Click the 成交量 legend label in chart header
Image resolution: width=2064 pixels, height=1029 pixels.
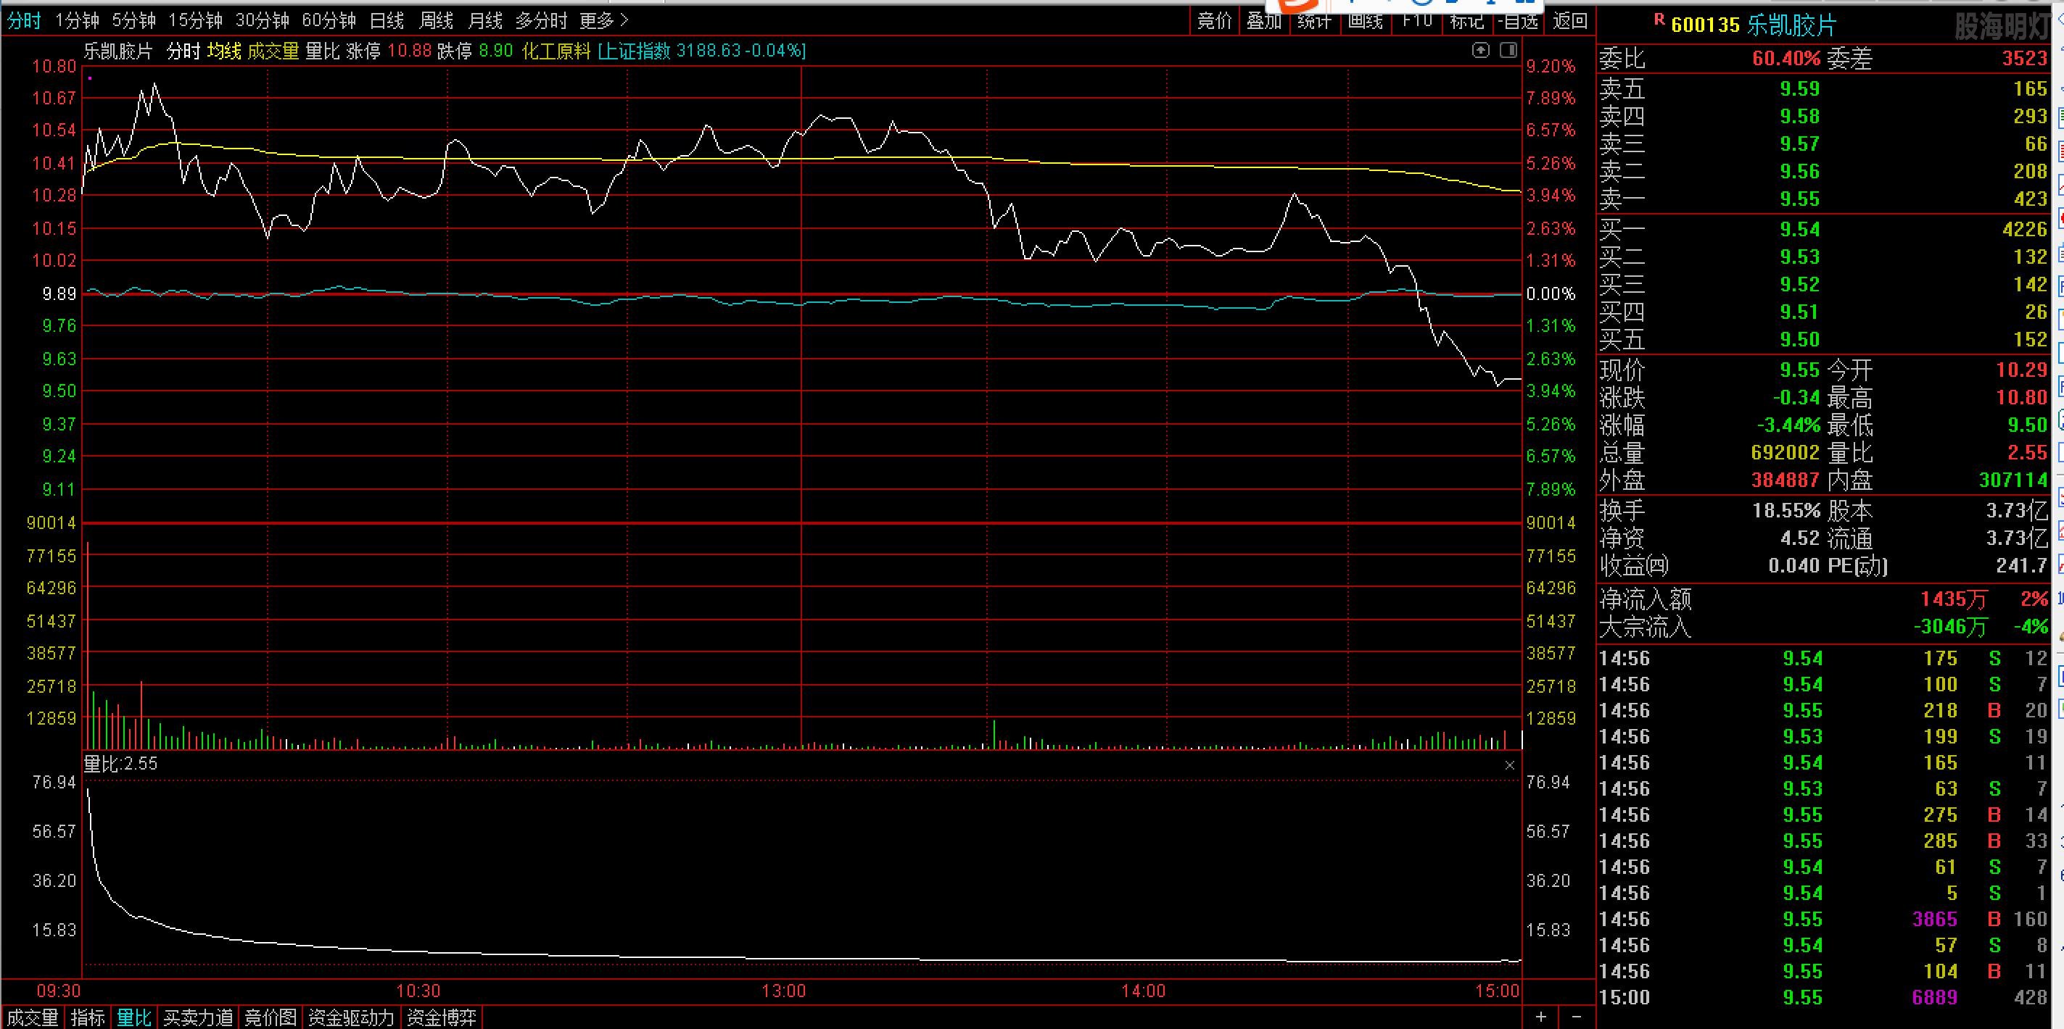coord(273,51)
